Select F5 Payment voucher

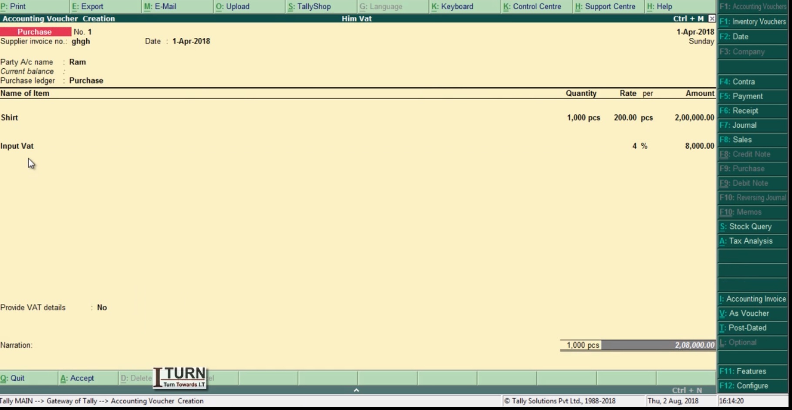(x=742, y=96)
